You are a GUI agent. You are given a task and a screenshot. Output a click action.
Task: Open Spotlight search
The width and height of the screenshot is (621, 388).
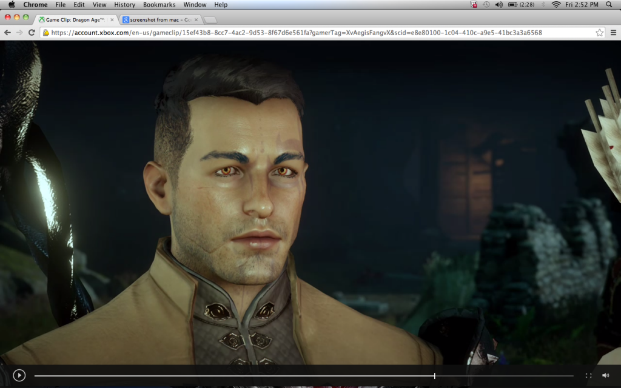pos(609,4)
